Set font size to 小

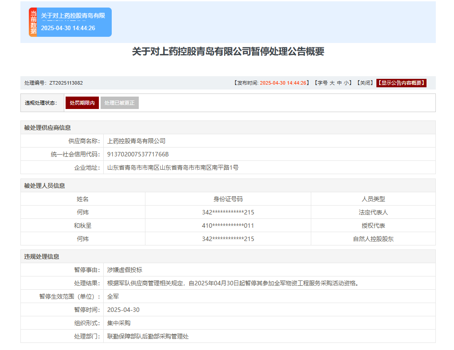pyautogui.click(x=346, y=83)
